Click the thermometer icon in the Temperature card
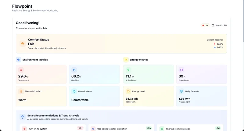 (x=21, y=70)
